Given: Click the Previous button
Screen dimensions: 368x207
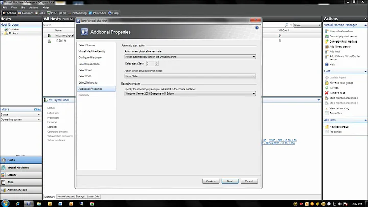Looking at the screenshot, I should 211,181.
